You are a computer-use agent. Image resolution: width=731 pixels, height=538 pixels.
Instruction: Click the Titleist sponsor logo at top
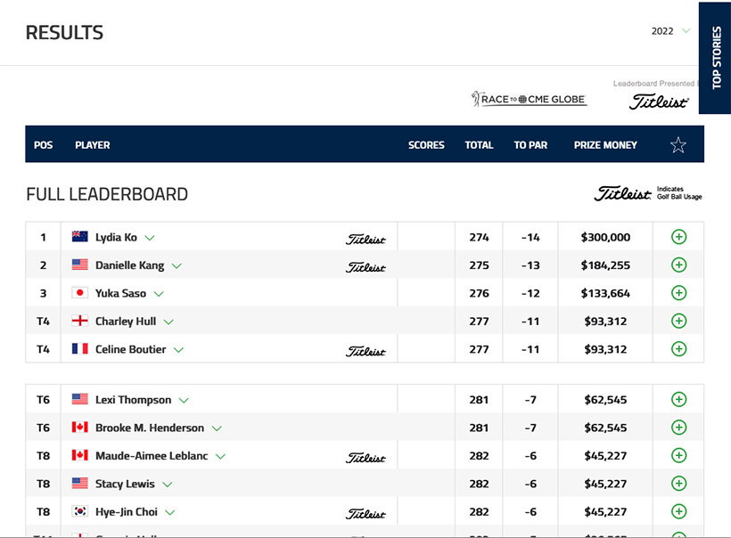(x=659, y=102)
